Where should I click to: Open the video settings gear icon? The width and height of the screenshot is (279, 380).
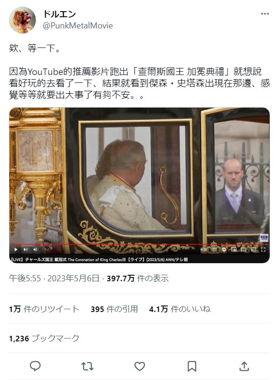224,250
